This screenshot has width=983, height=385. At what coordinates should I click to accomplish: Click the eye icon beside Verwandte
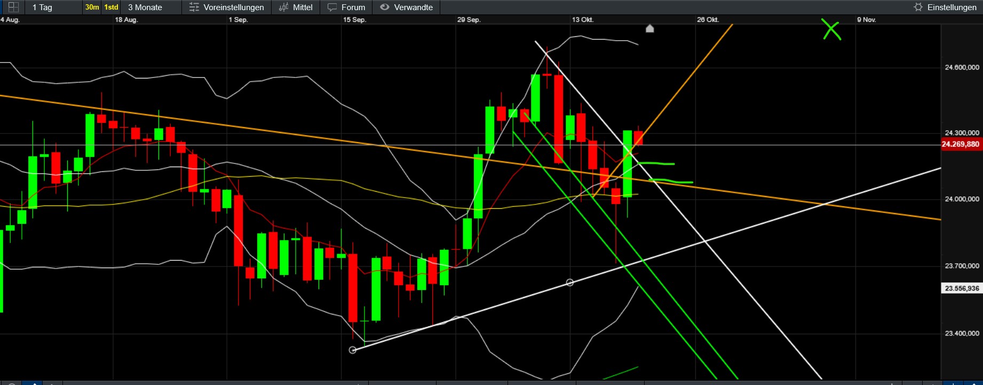tap(384, 7)
